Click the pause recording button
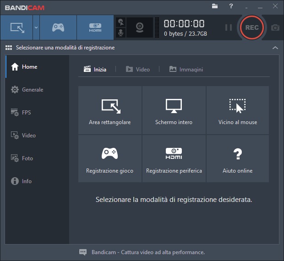This screenshot has width=284, height=261. point(229,27)
